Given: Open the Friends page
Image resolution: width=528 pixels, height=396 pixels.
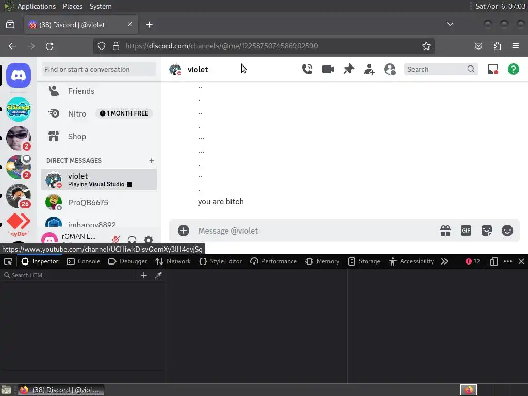Looking at the screenshot, I should tap(99, 91).
